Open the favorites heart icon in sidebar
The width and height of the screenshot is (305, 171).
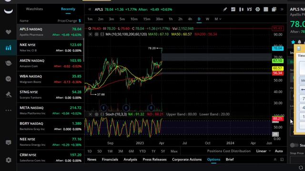point(8,32)
